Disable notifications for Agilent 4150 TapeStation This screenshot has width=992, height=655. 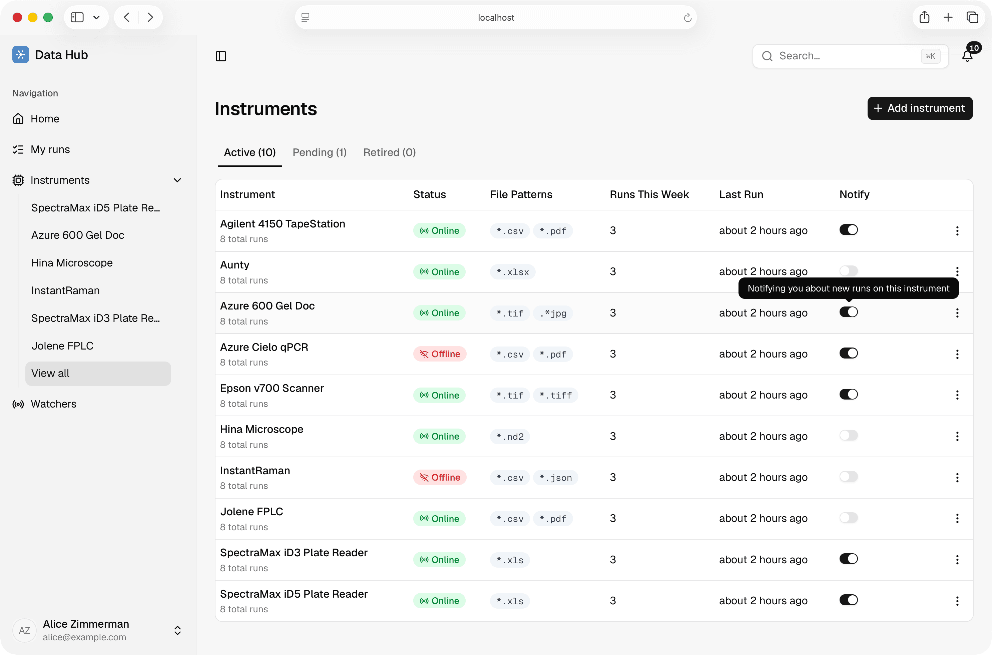point(848,230)
